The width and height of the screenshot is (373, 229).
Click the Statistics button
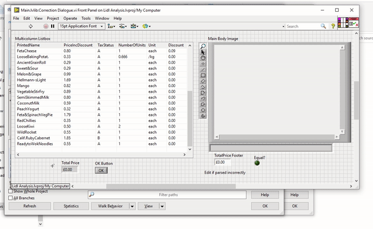coord(71,206)
